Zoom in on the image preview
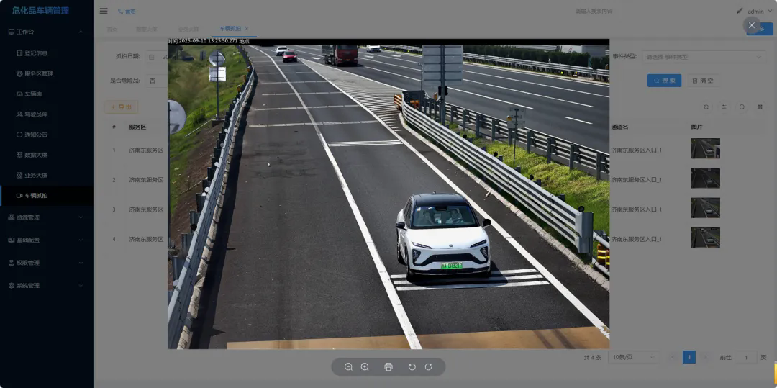Viewport: 777px width, 388px height. tap(365, 367)
